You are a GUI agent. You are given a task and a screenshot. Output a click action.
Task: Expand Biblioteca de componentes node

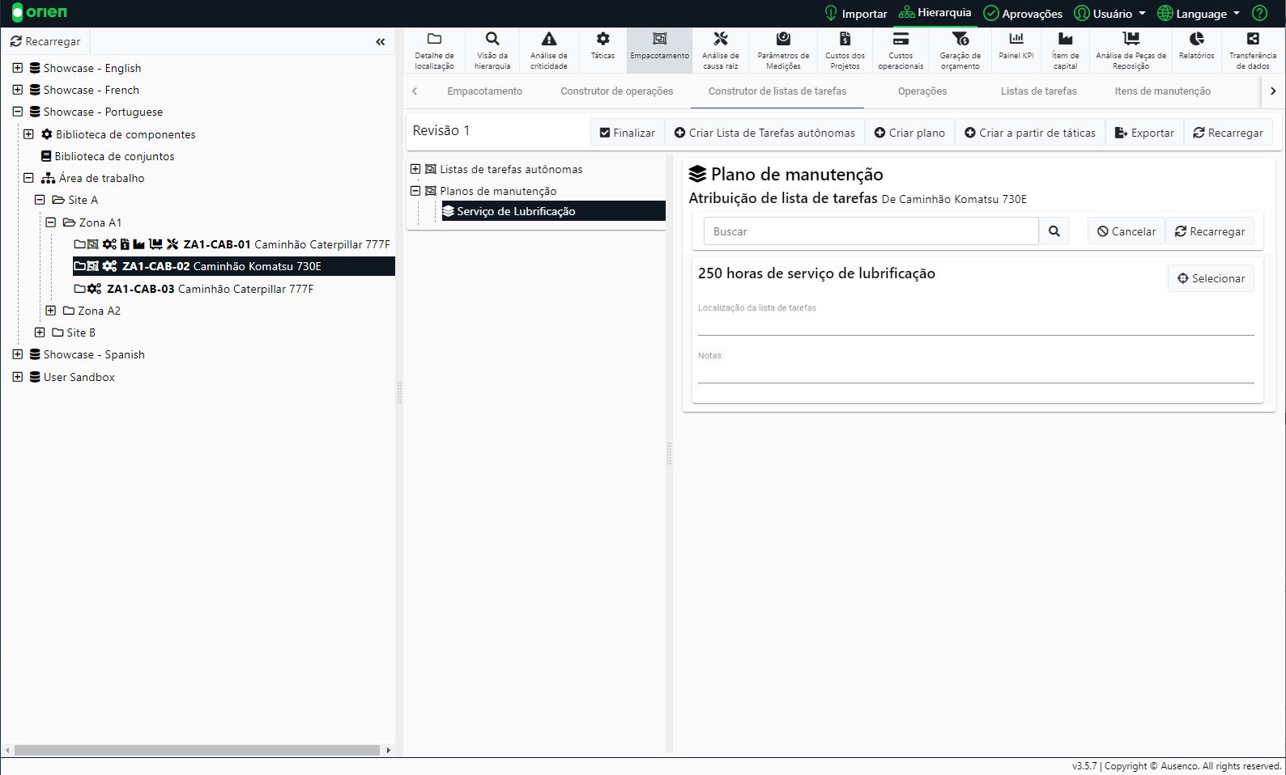click(x=28, y=134)
